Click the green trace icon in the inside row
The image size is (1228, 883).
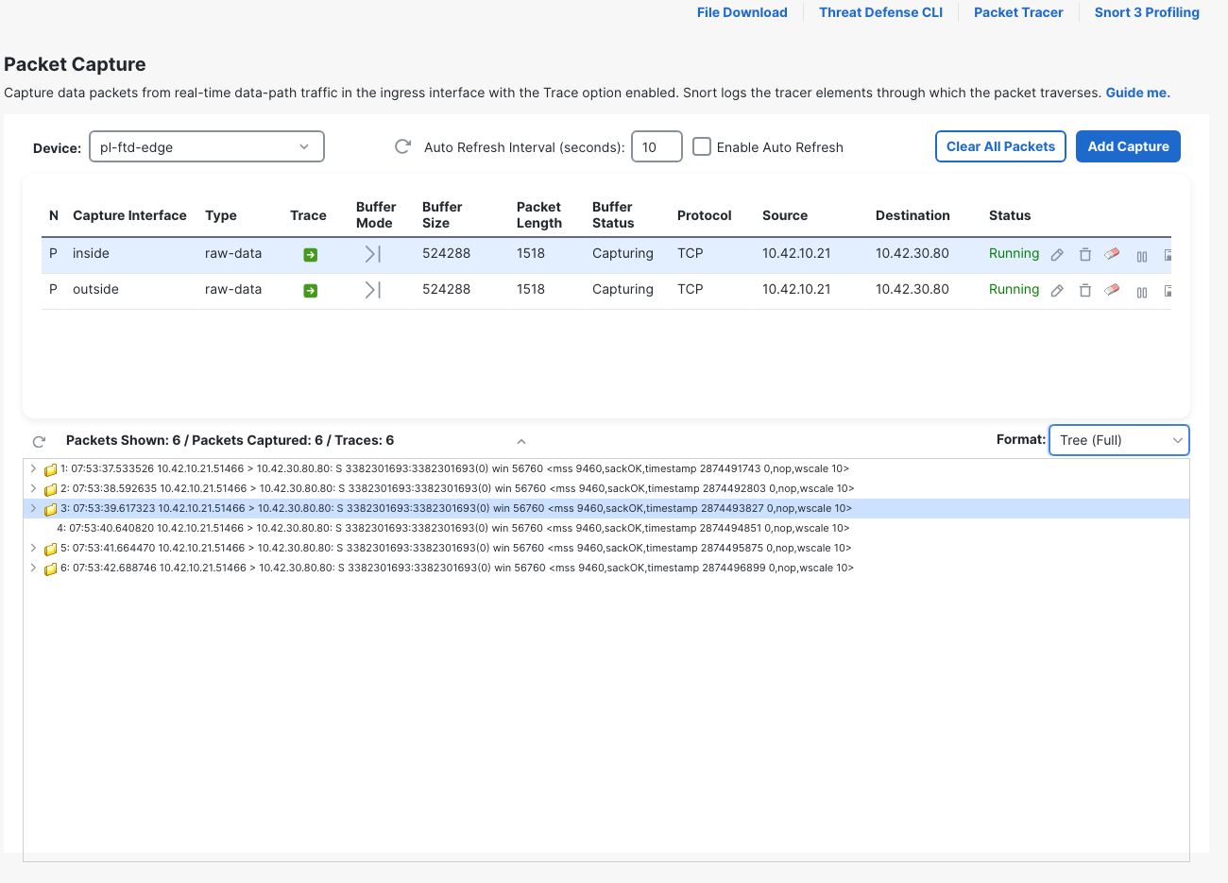click(x=310, y=255)
